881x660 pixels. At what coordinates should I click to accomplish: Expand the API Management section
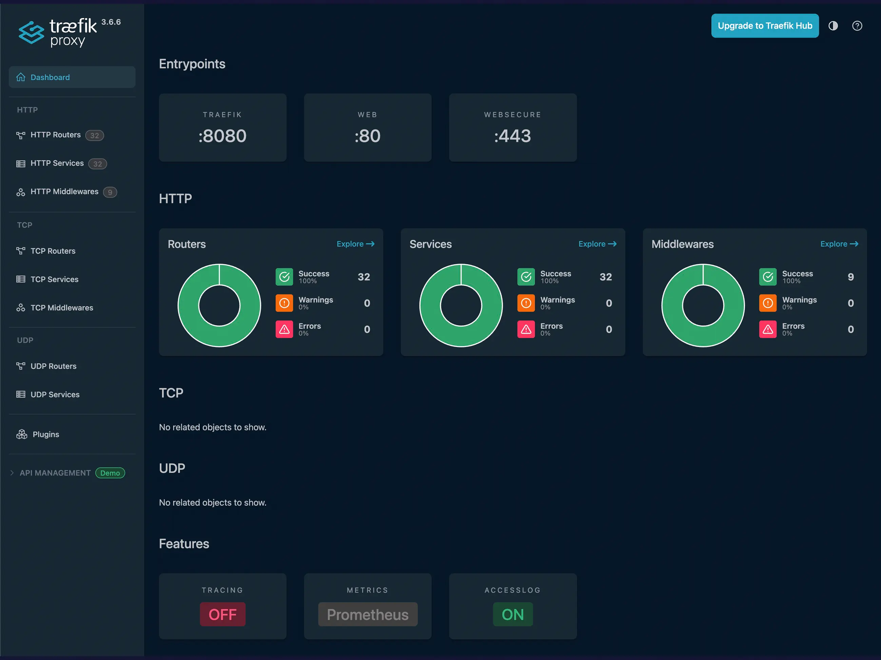point(12,473)
